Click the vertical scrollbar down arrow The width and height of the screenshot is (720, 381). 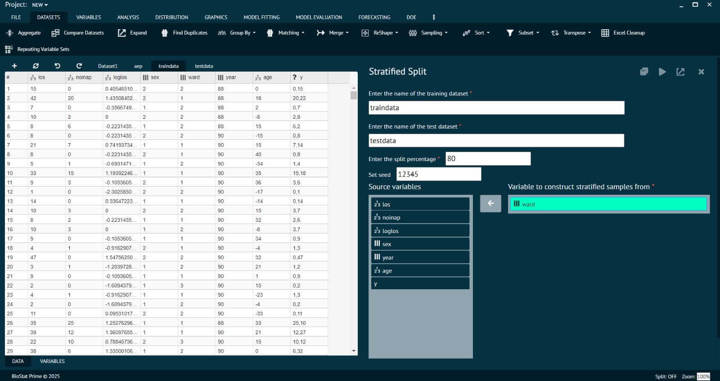pos(354,351)
